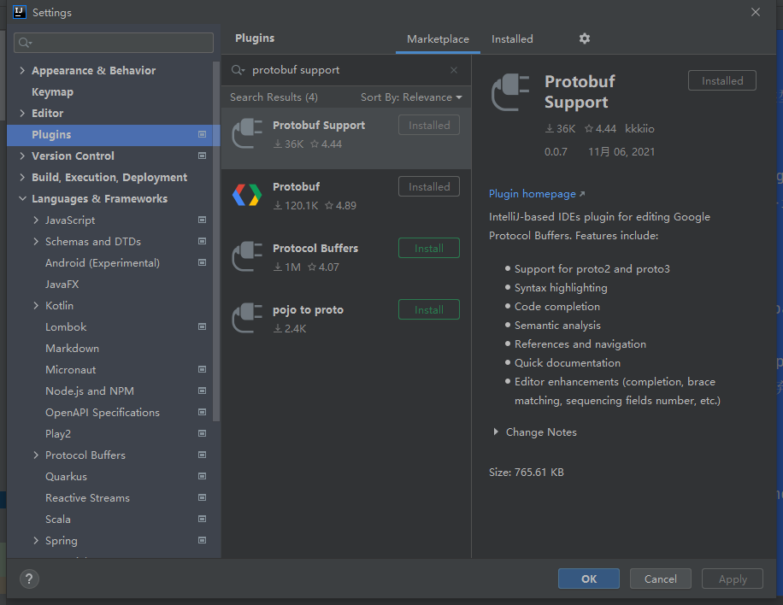
Task: Click the project-level icon beside Spring
Action: 203,540
